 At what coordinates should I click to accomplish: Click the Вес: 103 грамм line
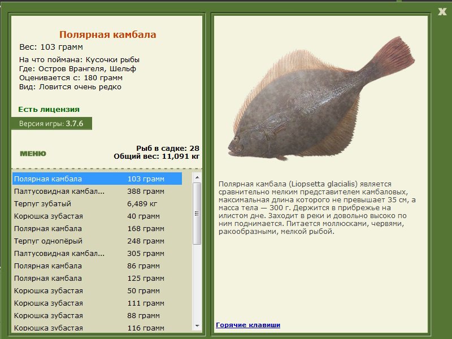point(51,47)
